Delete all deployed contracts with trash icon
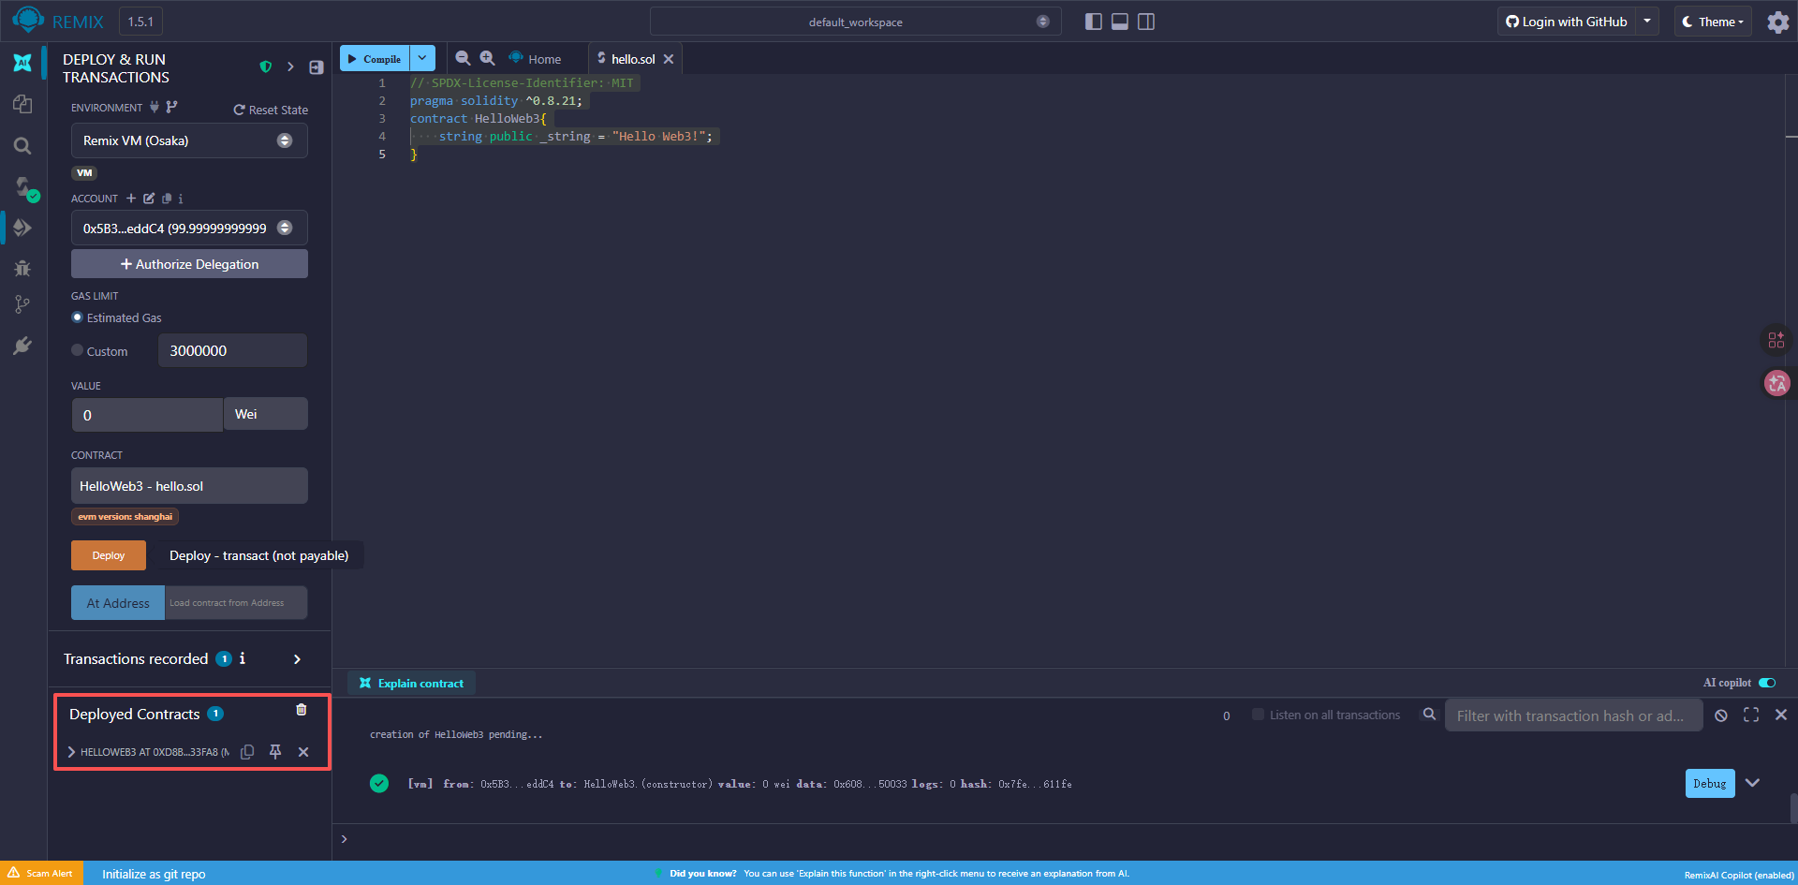The width and height of the screenshot is (1798, 885). (x=302, y=710)
